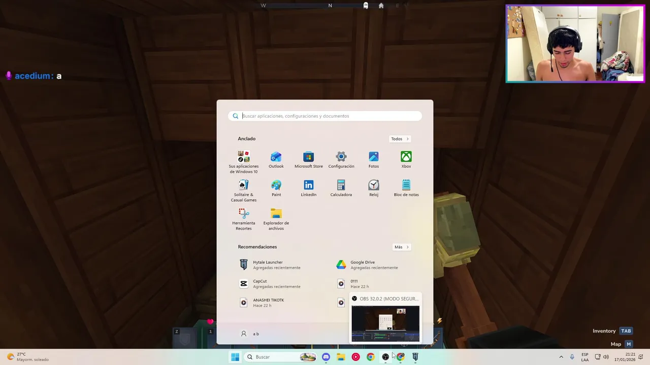
Task: Click the Map M game button
Action: (x=622, y=344)
